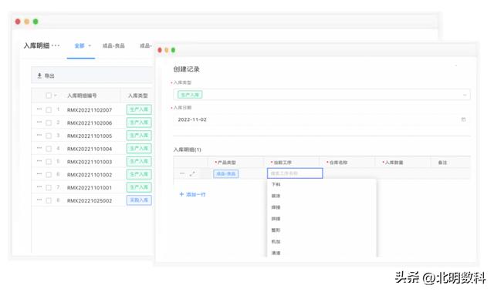The height and width of the screenshot is (292, 494).
Task: Click the 添加一行 add row link
Action: 192,195
